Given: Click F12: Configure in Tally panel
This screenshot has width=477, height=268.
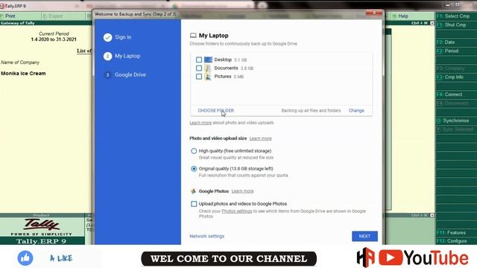Looking at the screenshot, I should 452,241.
